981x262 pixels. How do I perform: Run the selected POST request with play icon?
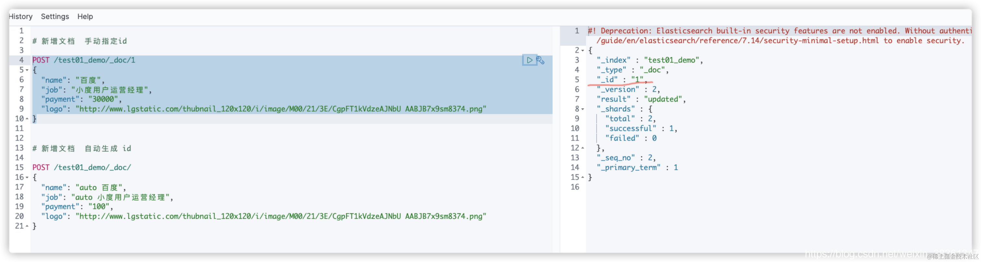(529, 60)
